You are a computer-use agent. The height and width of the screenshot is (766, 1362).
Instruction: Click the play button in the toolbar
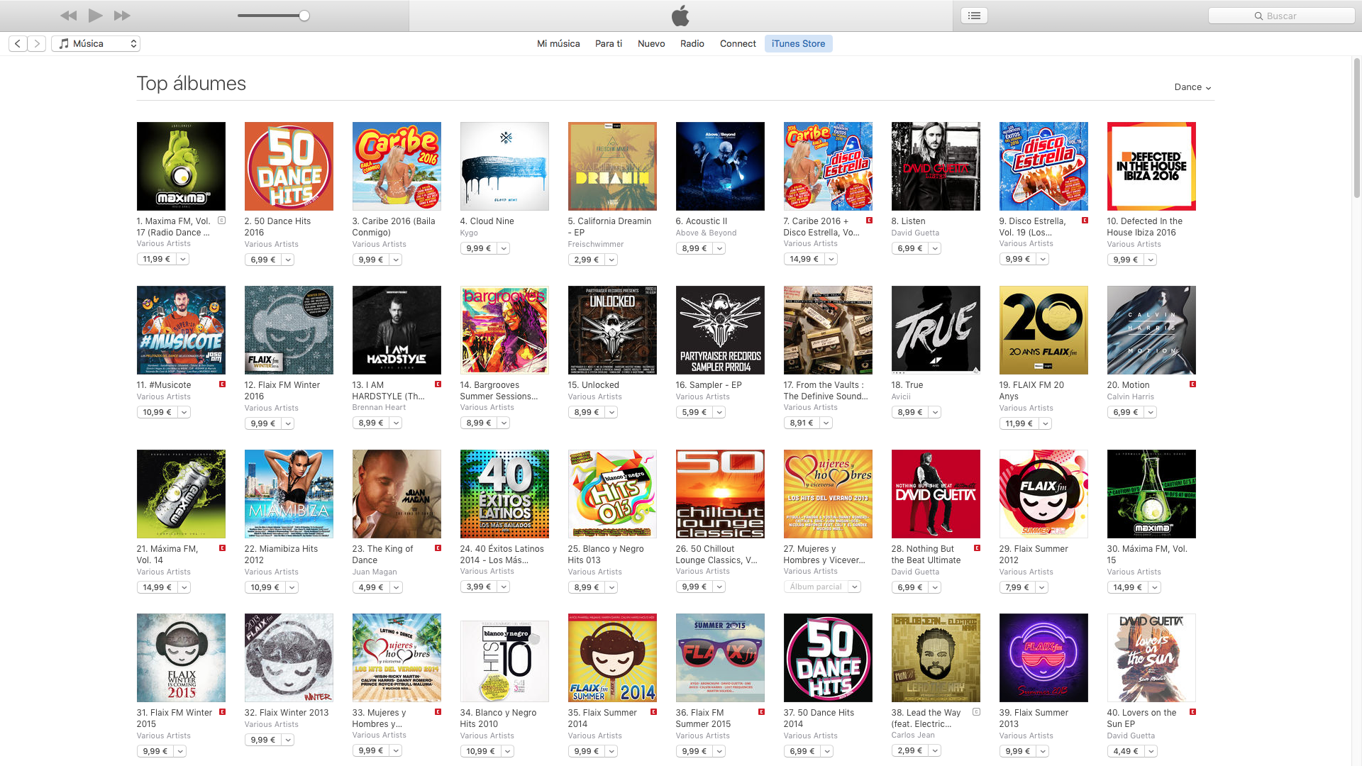click(96, 16)
